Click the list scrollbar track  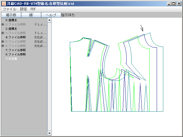click(49, 77)
